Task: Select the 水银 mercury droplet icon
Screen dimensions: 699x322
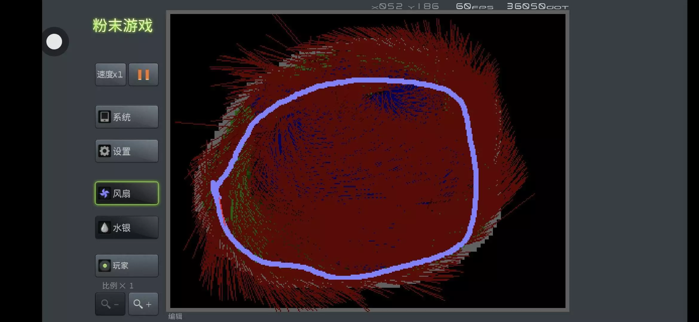Action: 105,228
